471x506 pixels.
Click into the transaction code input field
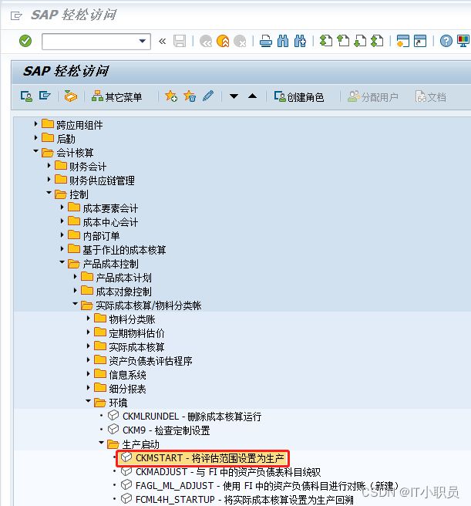[x=88, y=41]
